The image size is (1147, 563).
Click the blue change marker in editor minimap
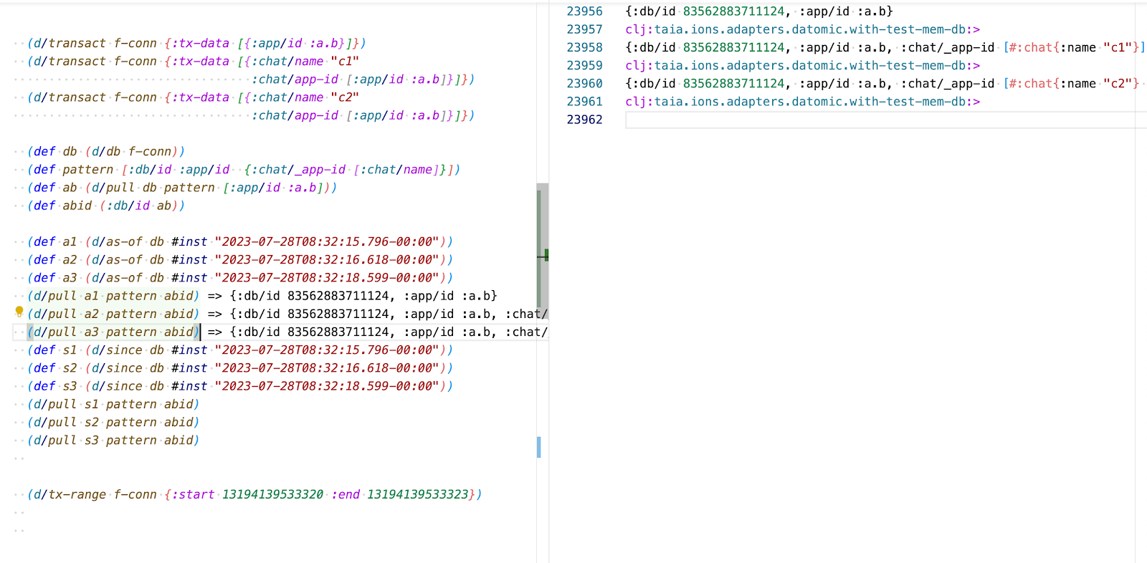point(539,447)
